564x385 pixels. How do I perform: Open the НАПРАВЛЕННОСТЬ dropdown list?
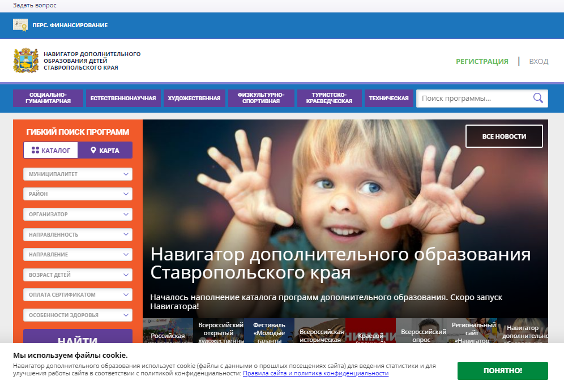[78, 234]
